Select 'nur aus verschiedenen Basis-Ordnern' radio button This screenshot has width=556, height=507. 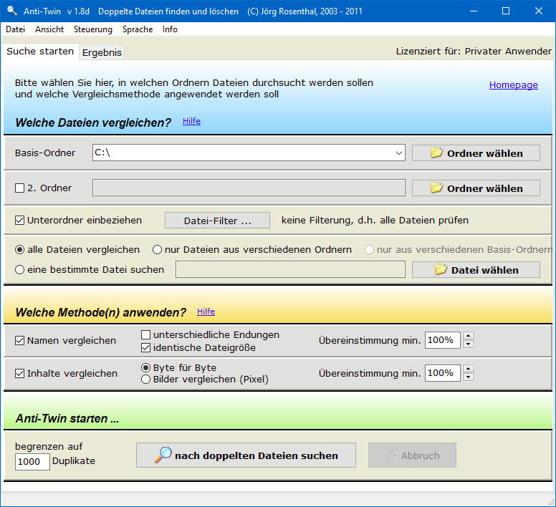(369, 250)
